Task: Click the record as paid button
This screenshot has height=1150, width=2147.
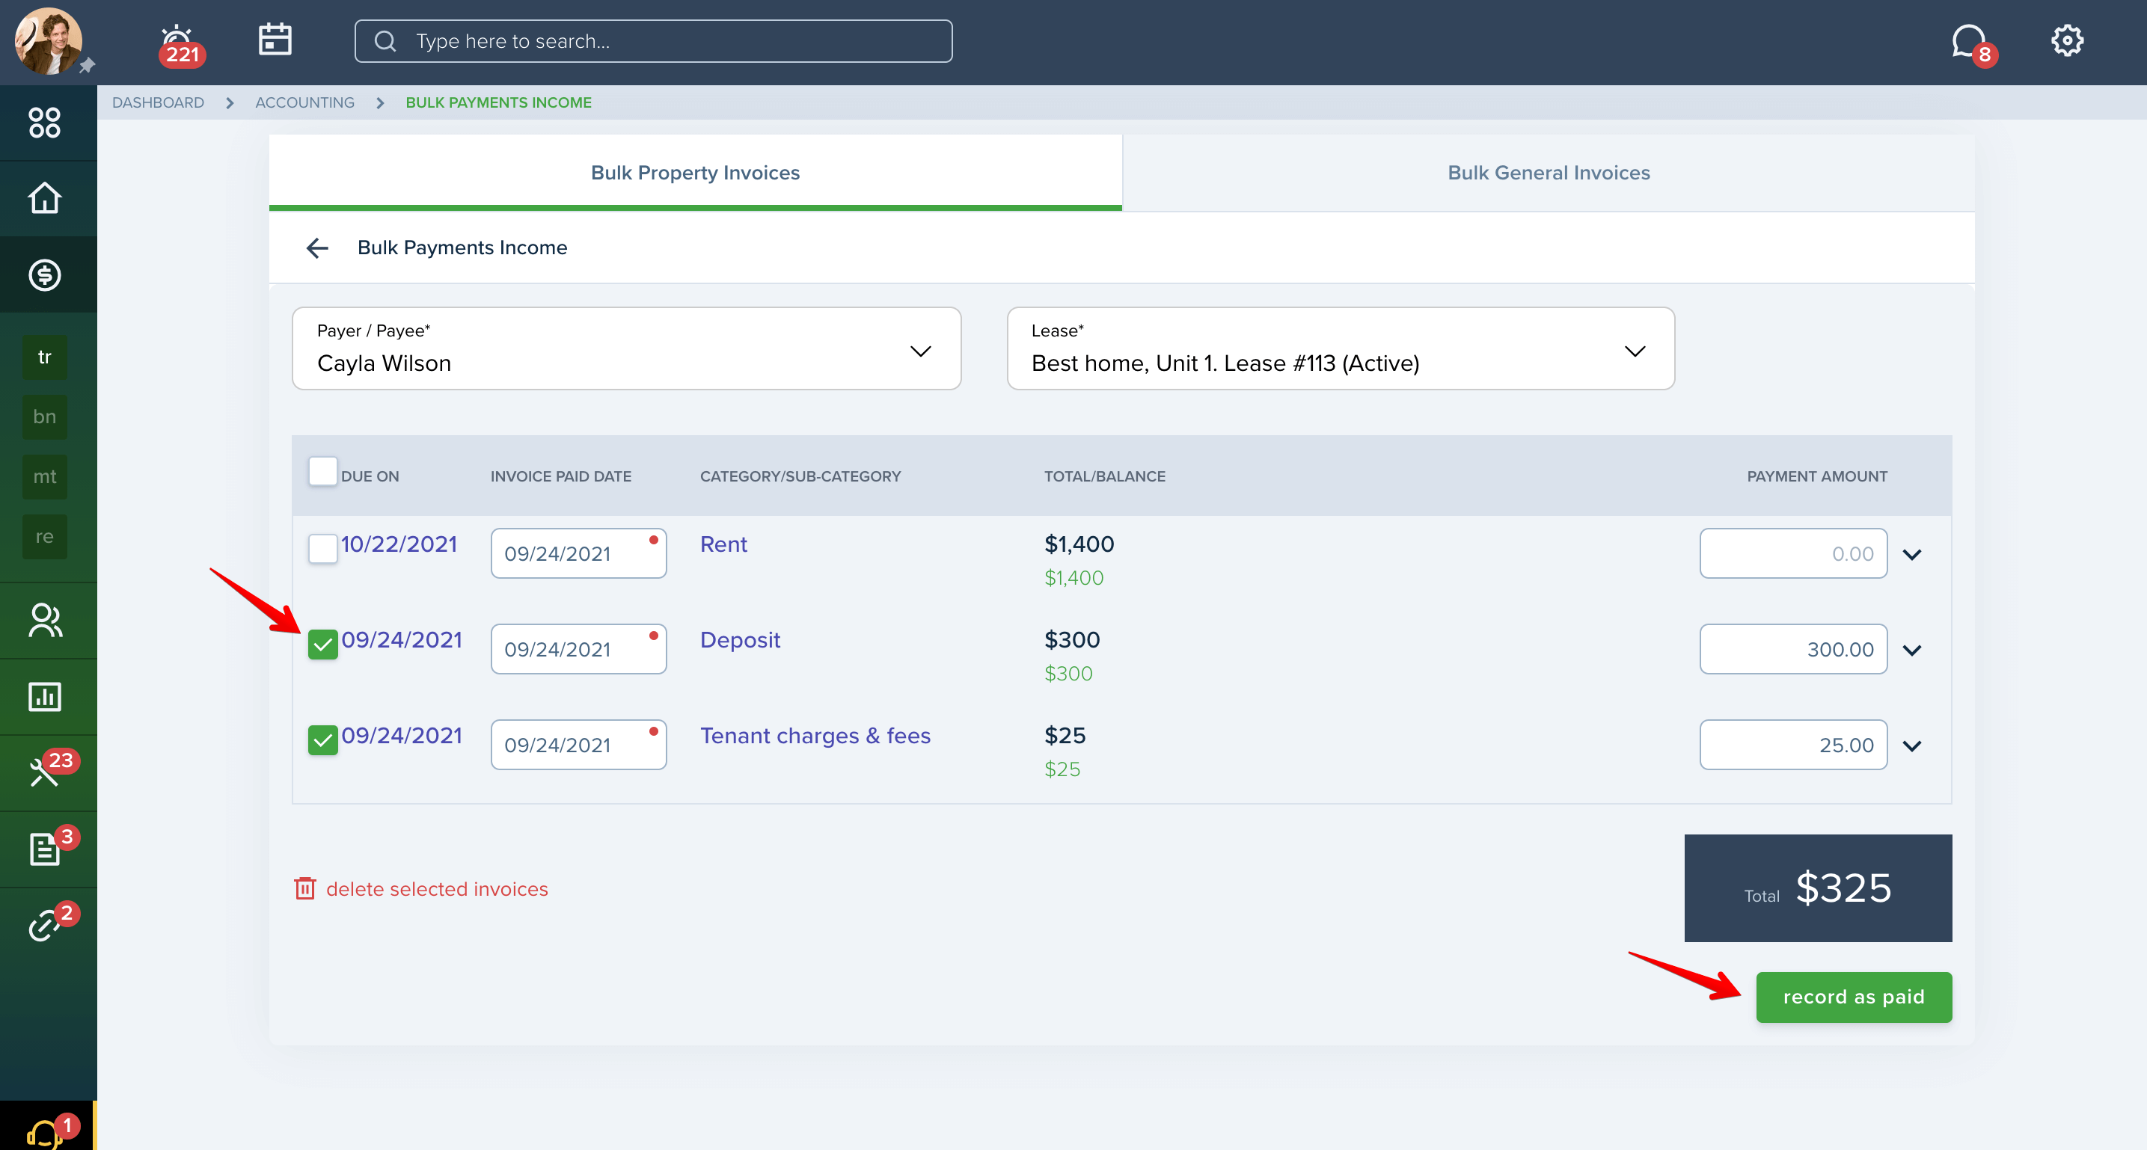Action: [x=1854, y=997]
